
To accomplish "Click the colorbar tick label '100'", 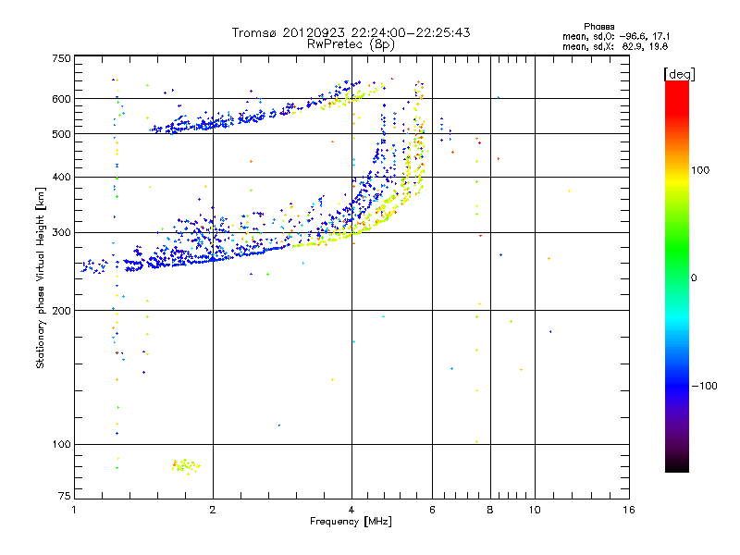I will point(700,170).
